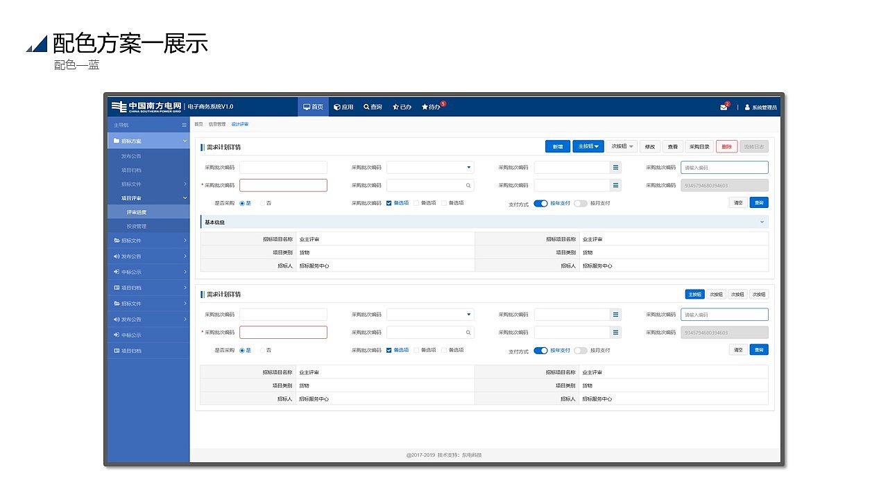
Task: Open the 查询 tab
Action: click(x=373, y=107)
